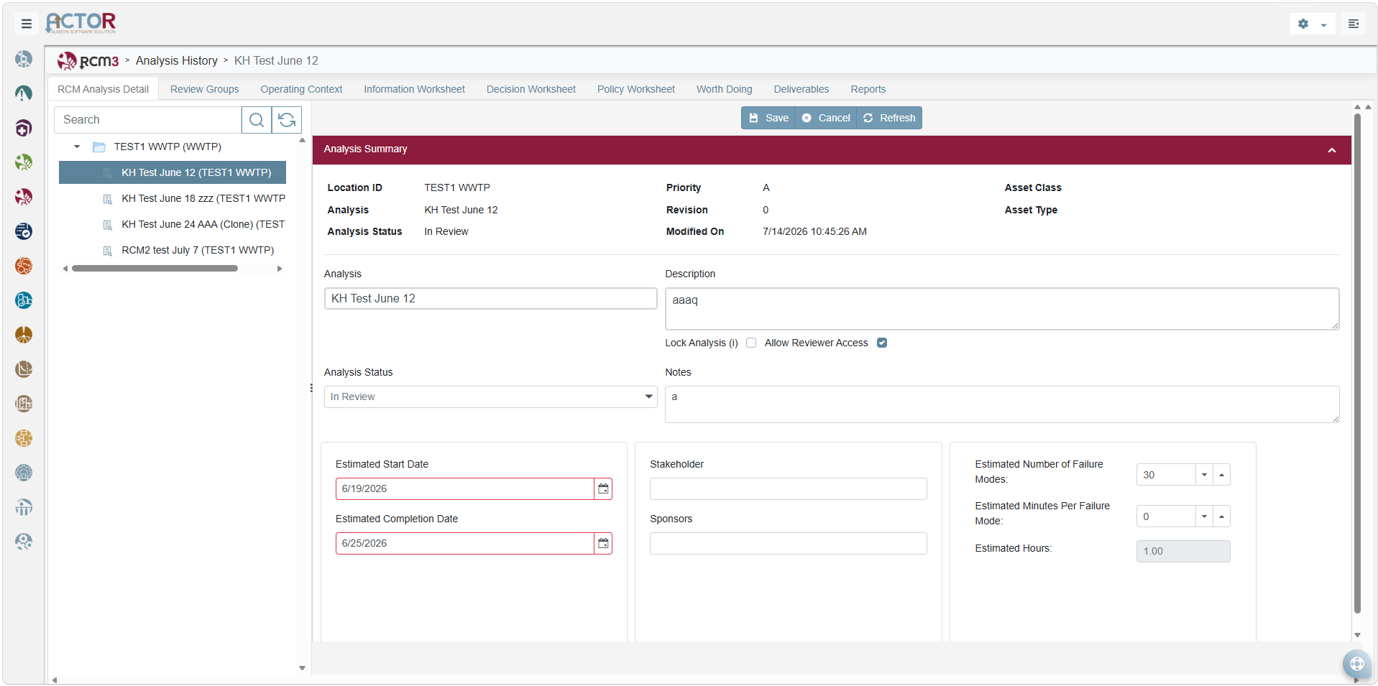Image resolution: width=1378 pixels, height=686 pixels.
Task: Enable the Lock Analysis checkbox
Action: coord(751,343)
